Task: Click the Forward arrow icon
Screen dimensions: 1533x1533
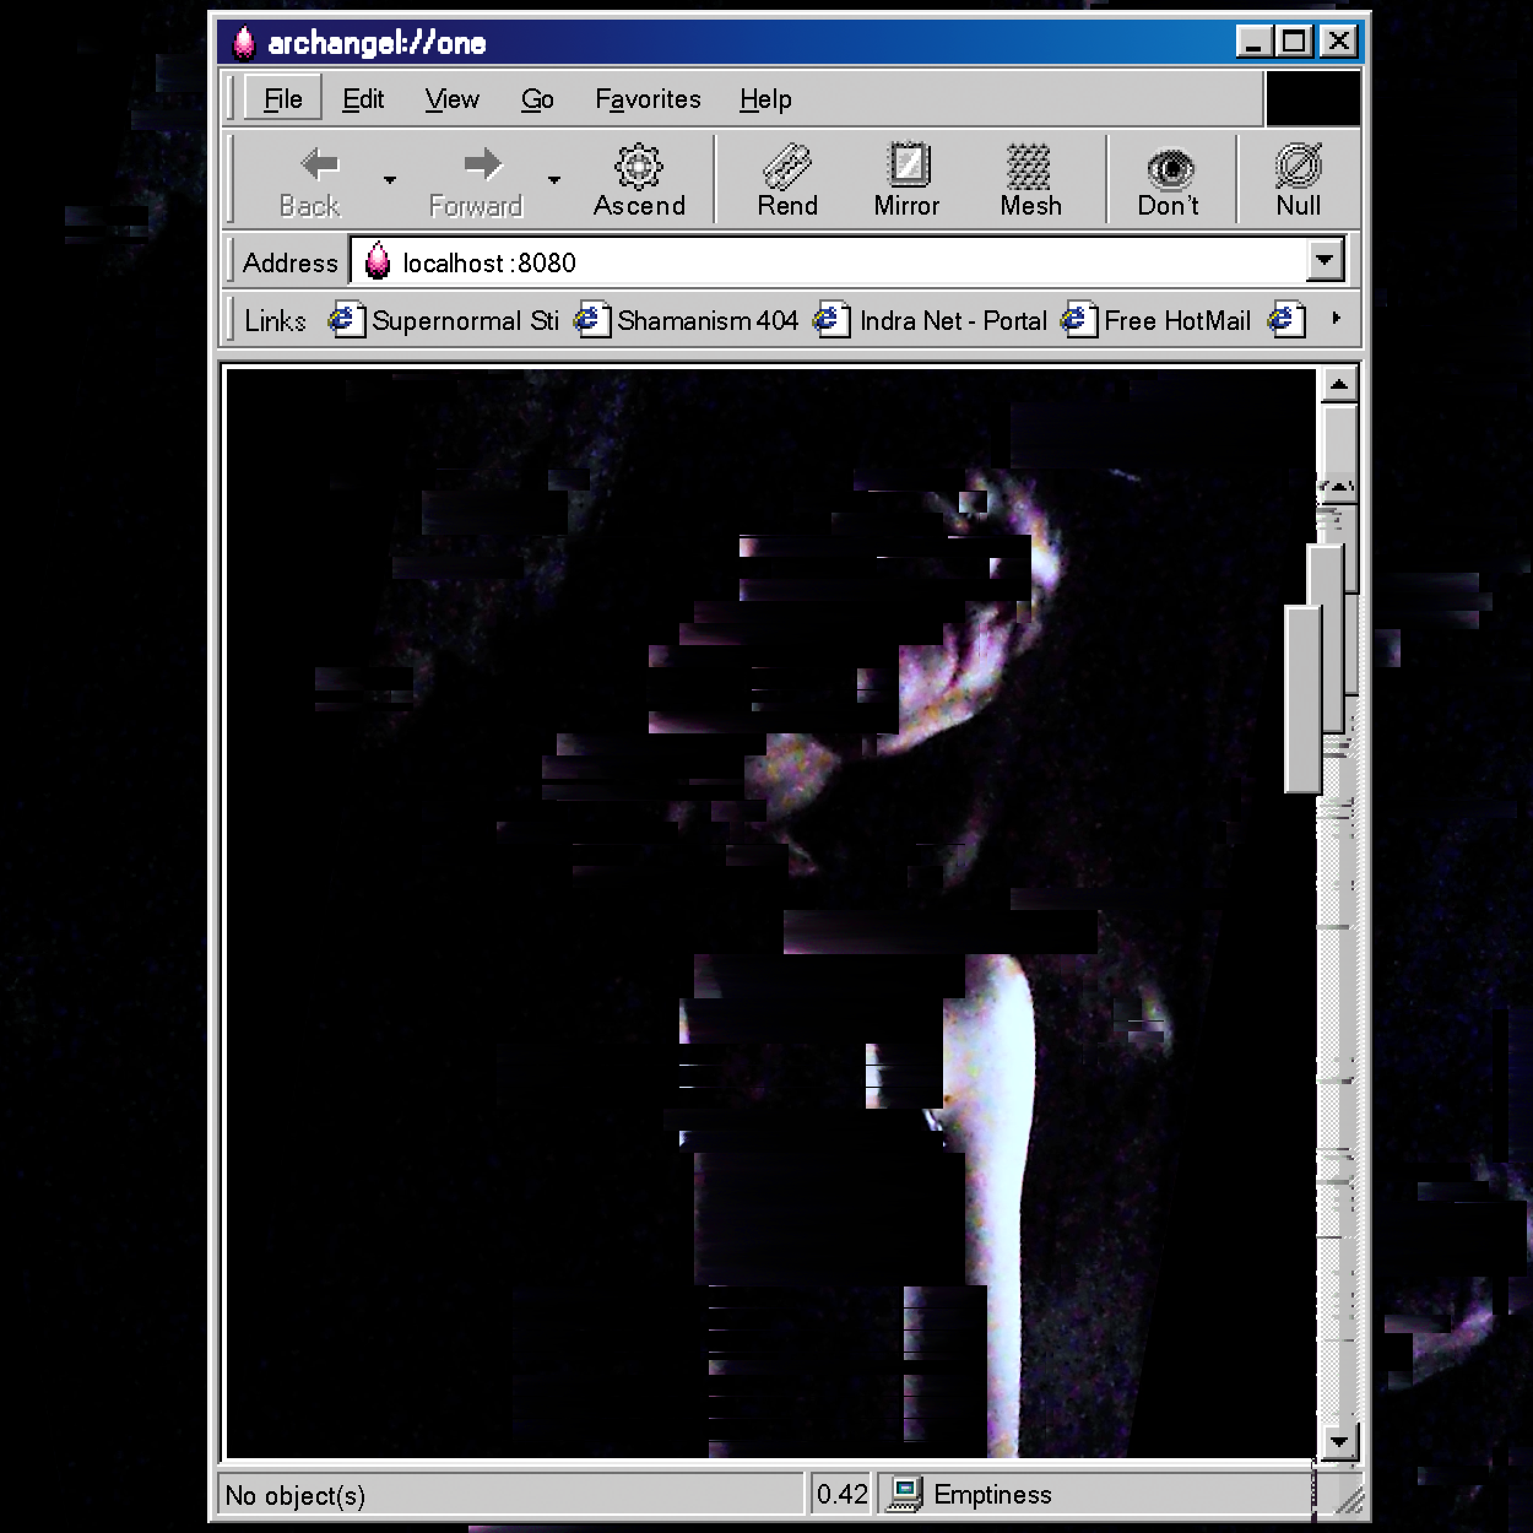Action: click(x=483, y=164)
